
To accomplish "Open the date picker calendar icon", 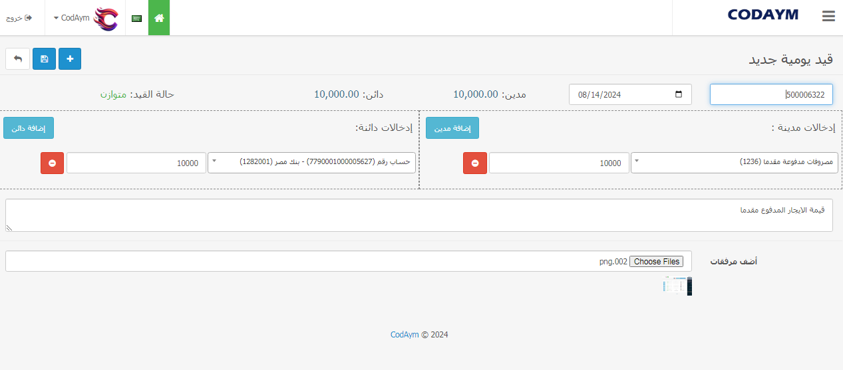I will [678, 94].
